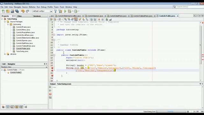Select ContohJMenu.java in the Projects tree

23,30
